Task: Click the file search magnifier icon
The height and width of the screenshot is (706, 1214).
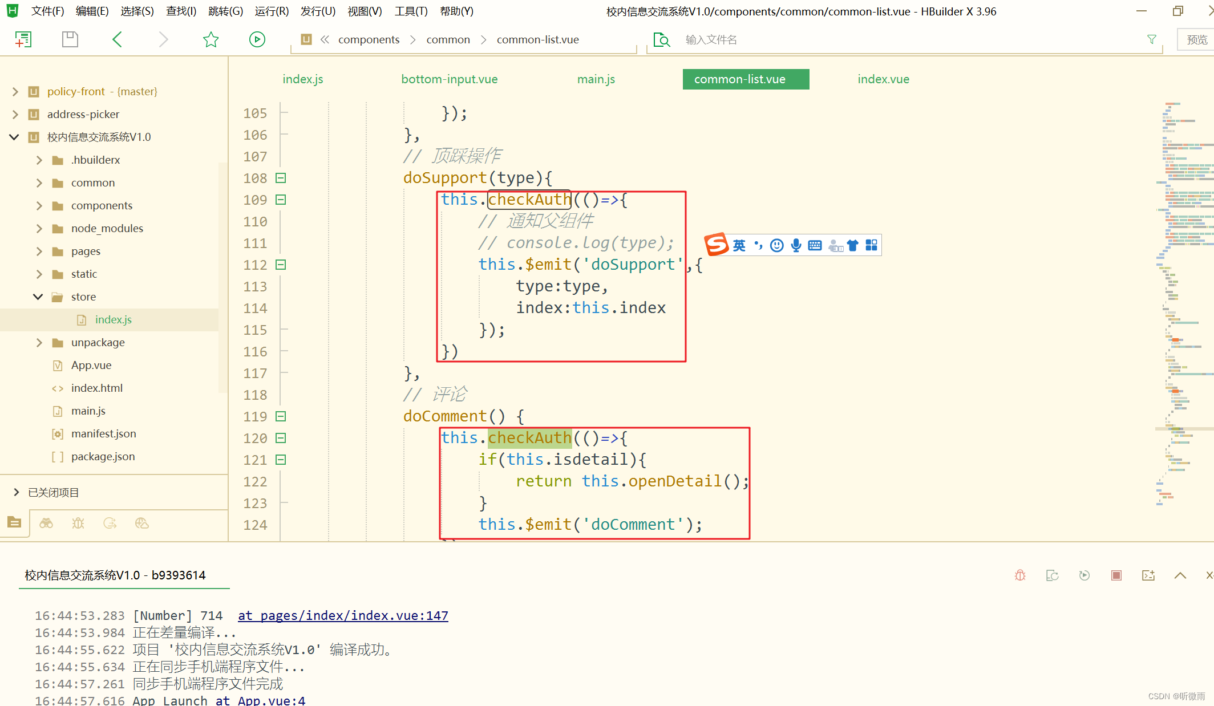Action: tap(662, 40)
